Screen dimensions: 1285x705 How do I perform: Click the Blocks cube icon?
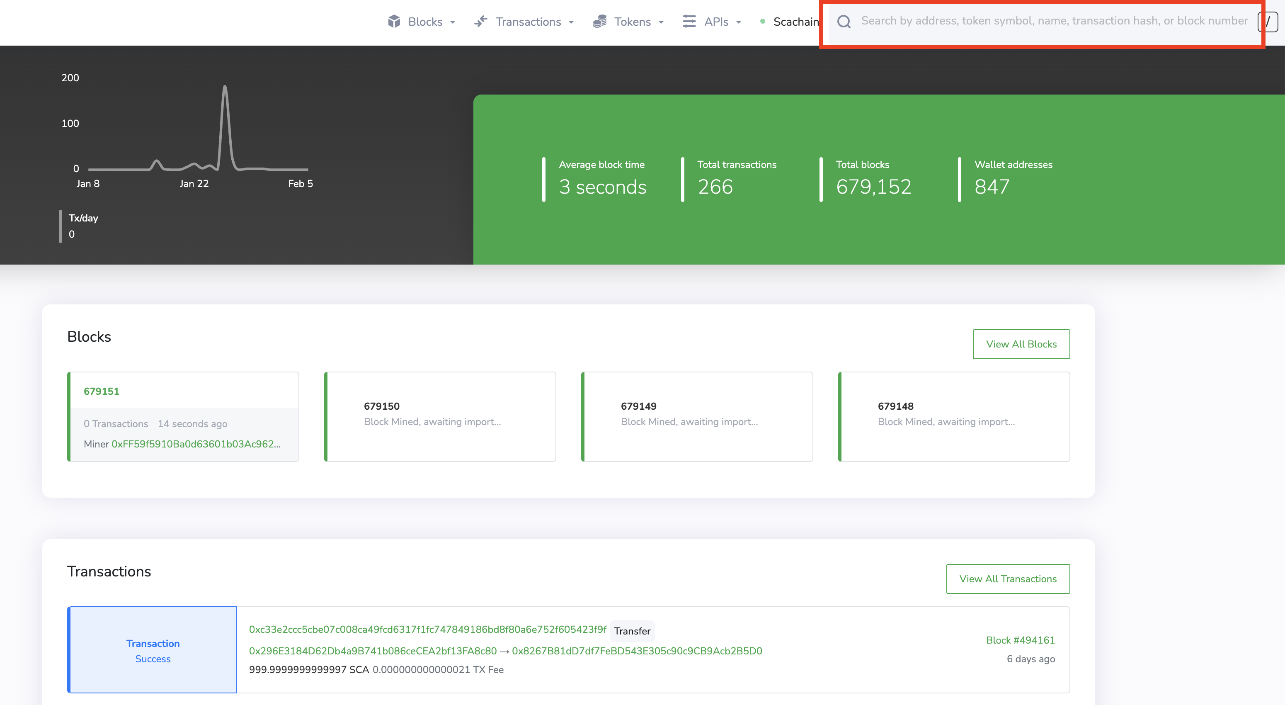(x=394, y=22)
